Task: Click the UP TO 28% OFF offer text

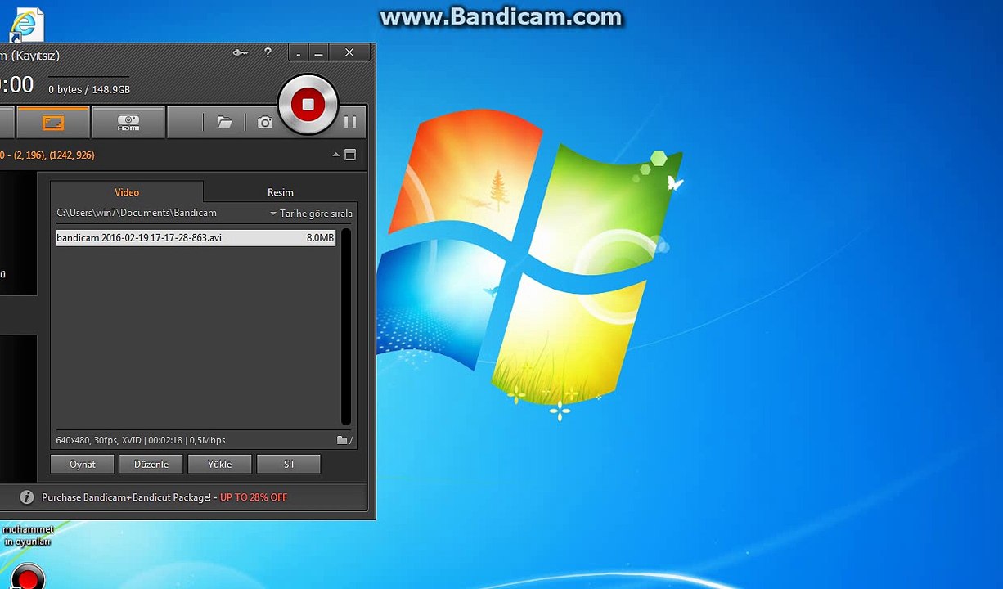Action: pos(254,497)
